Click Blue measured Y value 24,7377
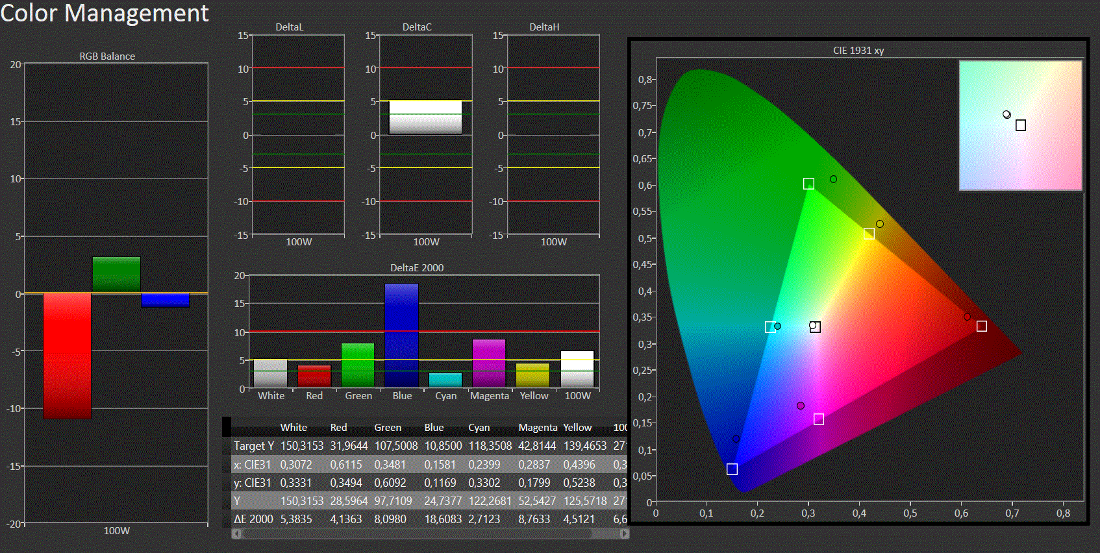Screen dimensions: 1100x553 pyautogui.click(x=443, y=501)
